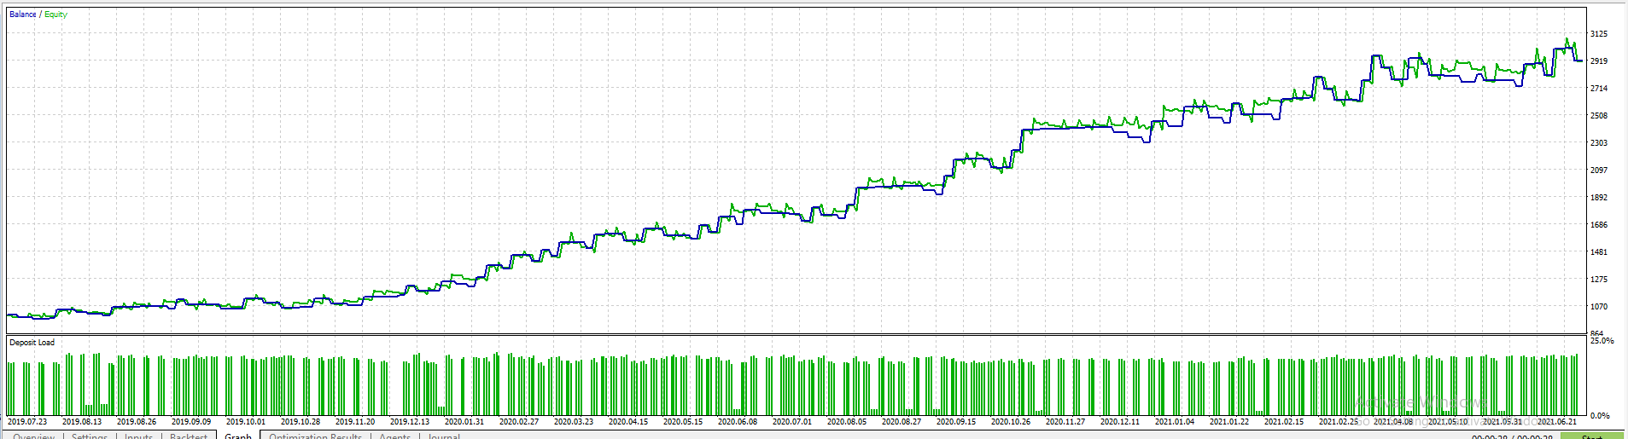Click the 2021.02.15 date label

tap(1284, 422)
